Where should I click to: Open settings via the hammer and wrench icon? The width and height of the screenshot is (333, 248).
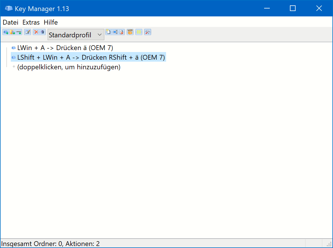click(147, 32)
